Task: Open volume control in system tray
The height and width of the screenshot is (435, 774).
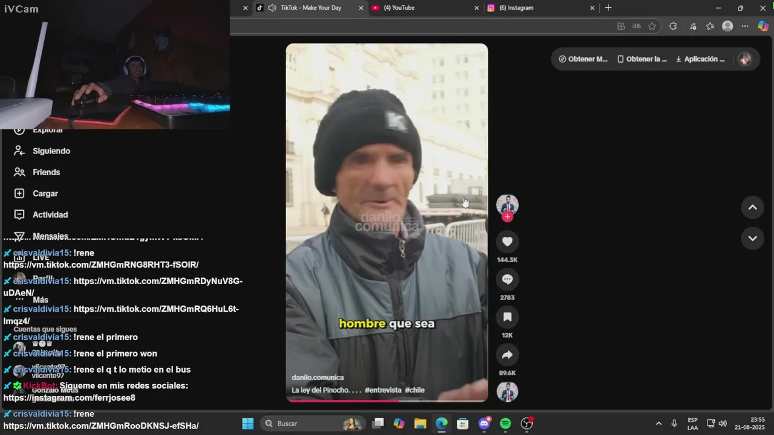Action: point(723,424)
